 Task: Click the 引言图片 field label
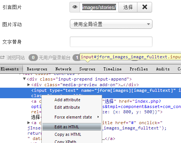click(12, 7)
